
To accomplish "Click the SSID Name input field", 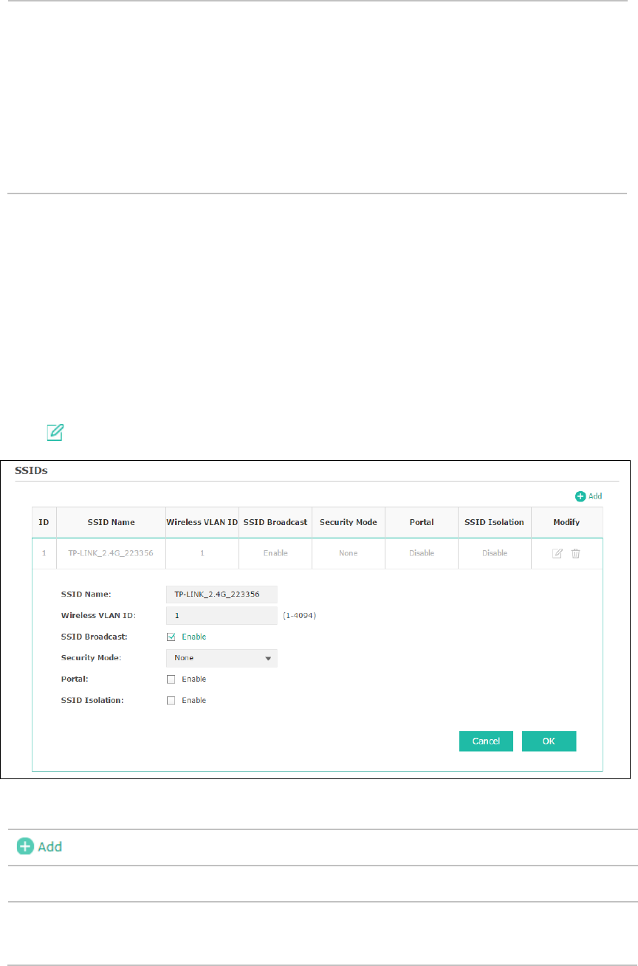I will [x=222, y=594].
